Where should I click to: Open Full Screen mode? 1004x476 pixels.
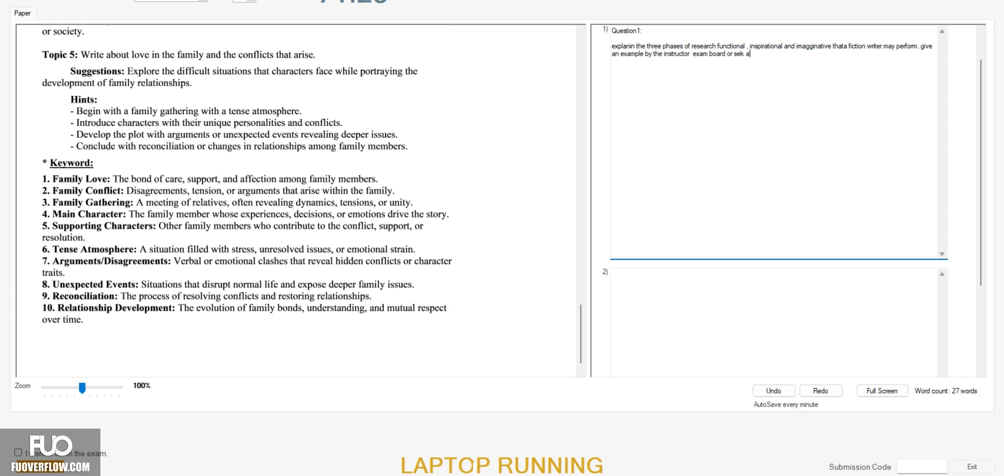coord(882,391)
